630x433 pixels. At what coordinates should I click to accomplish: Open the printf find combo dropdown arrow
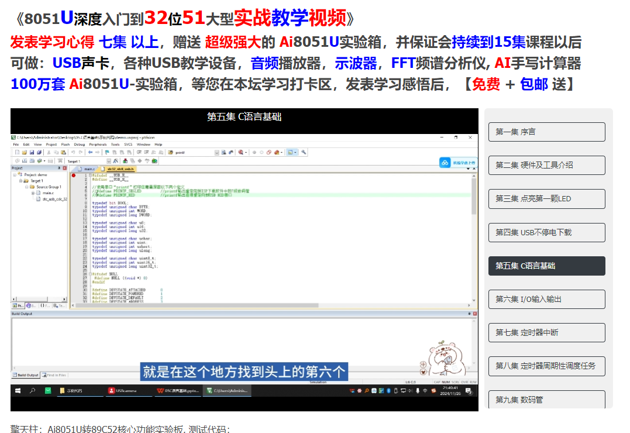[x=217, y=153]
